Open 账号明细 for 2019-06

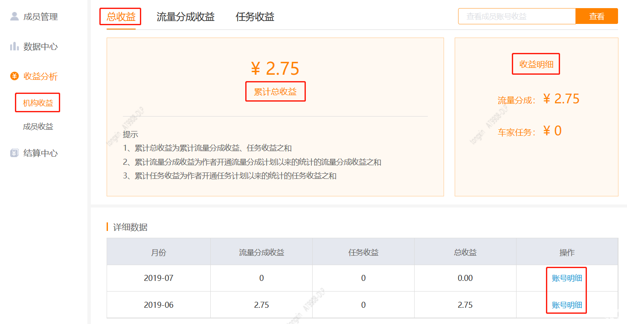pyautogui.click(x=567, y=305)
